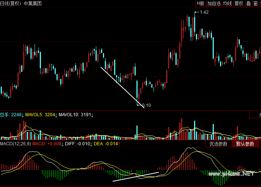The height and width of the screenshot is (187, 261).
Task: Click the MAVOL5: 3204 value
Action: [41, 115]
